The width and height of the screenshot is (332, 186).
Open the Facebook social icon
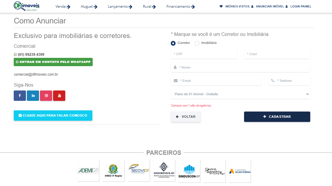[20, 96]
